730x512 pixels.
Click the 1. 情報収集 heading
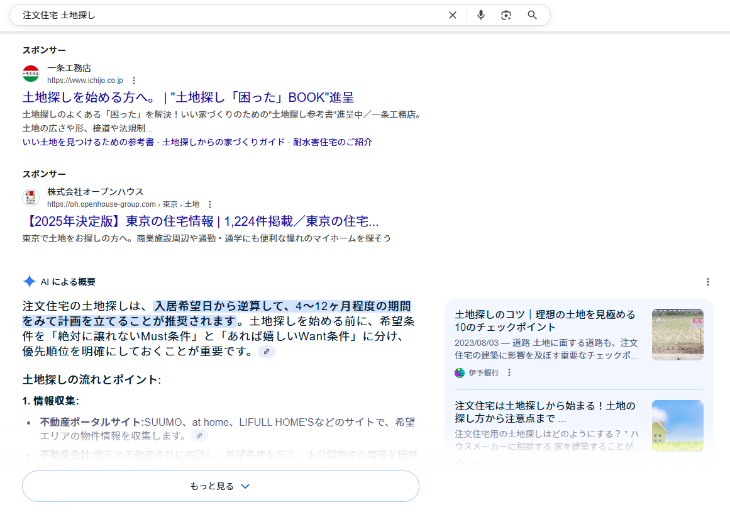pos(51,401)
